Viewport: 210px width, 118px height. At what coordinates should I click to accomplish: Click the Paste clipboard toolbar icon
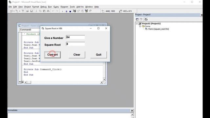click(x=44, y=11)
